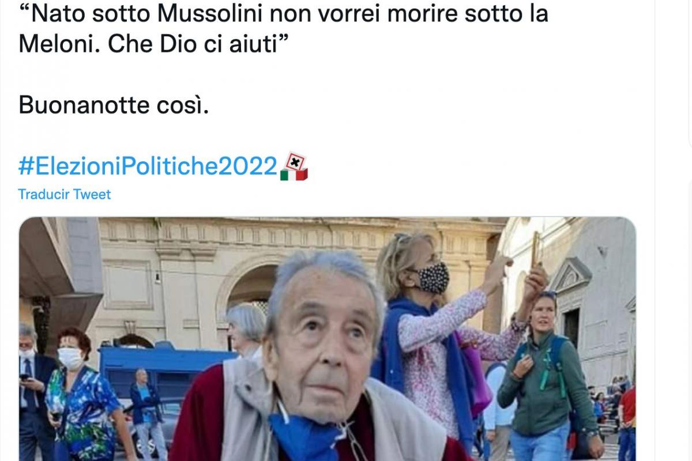Screen dimensions: 692x461
Task: Click the man in suit with mask
Action: click(33, 392)
